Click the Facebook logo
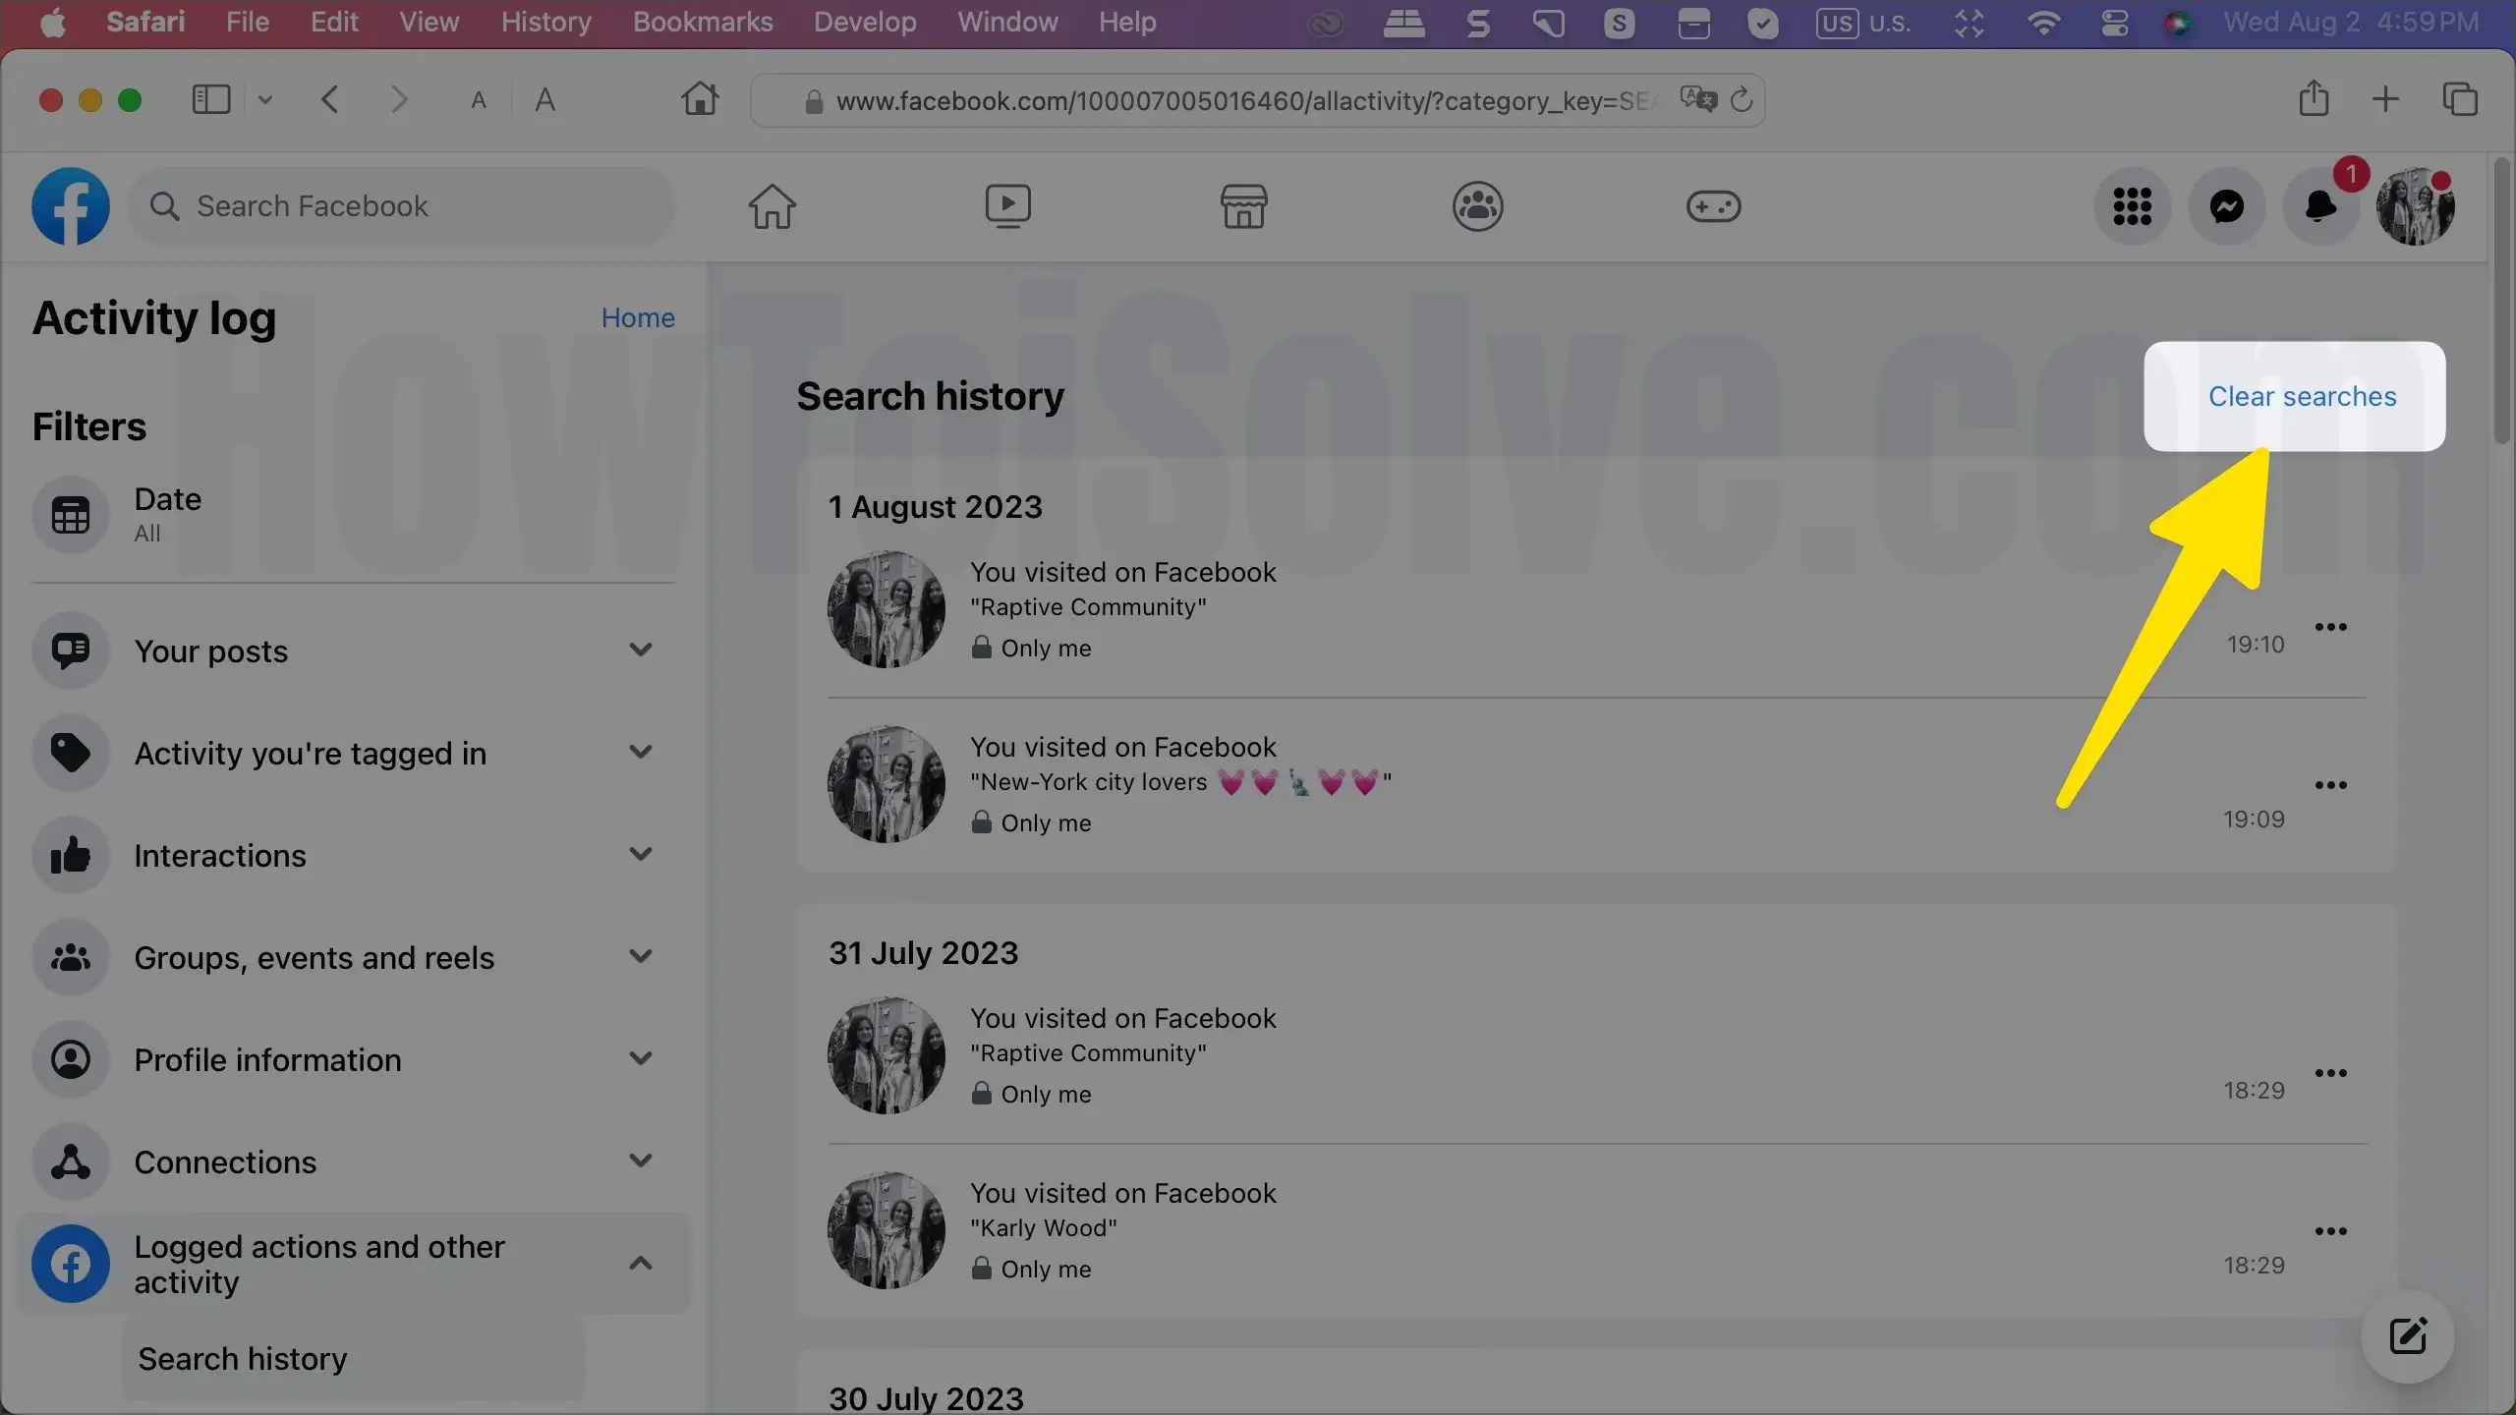 (x=71, y=206)
